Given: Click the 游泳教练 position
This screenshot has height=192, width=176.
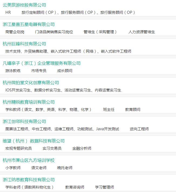Looking at the screenshot, I should tap(13, 71).
